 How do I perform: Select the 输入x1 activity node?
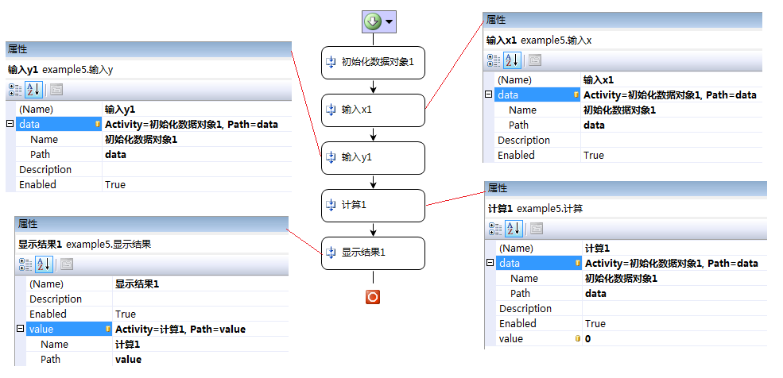click(373, 110)
